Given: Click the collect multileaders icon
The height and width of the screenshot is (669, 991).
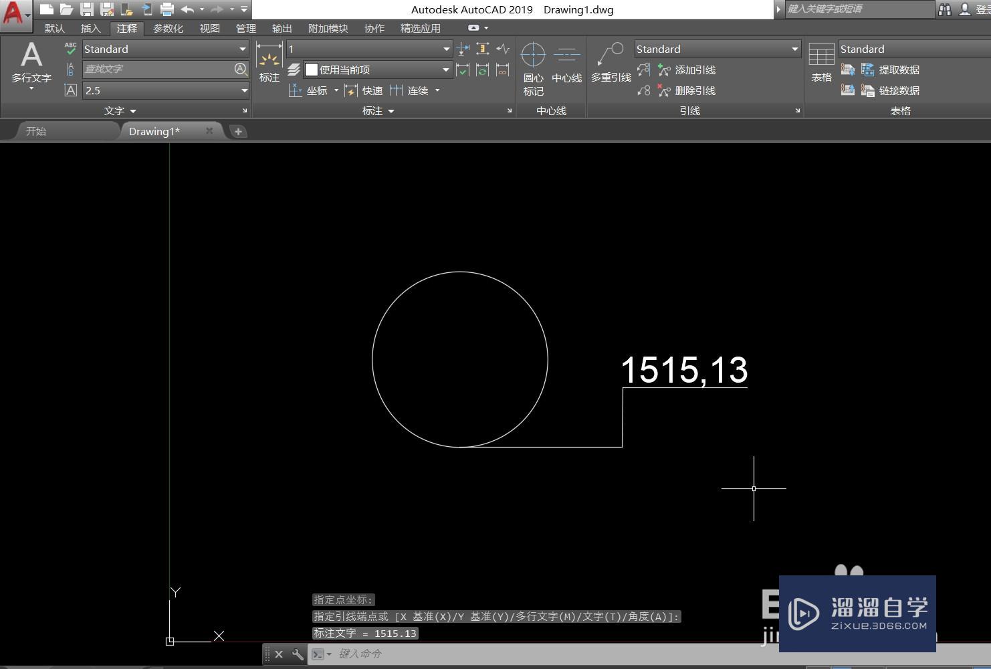Looking at the screenshot, I should (643, 90).
